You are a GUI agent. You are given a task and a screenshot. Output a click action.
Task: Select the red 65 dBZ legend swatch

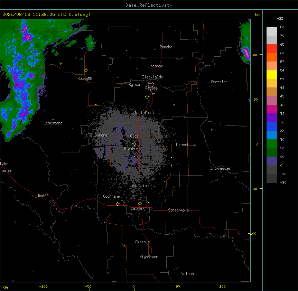(x=272, y=49)
